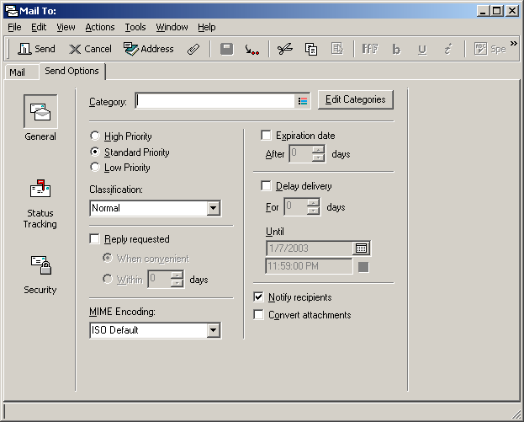The height and width of the screenshot is (422, 524).
Task: Select the Within days radio option
Action: 108,279
